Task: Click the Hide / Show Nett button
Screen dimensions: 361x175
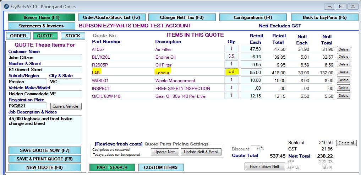Action: click(x=265, y=166)
